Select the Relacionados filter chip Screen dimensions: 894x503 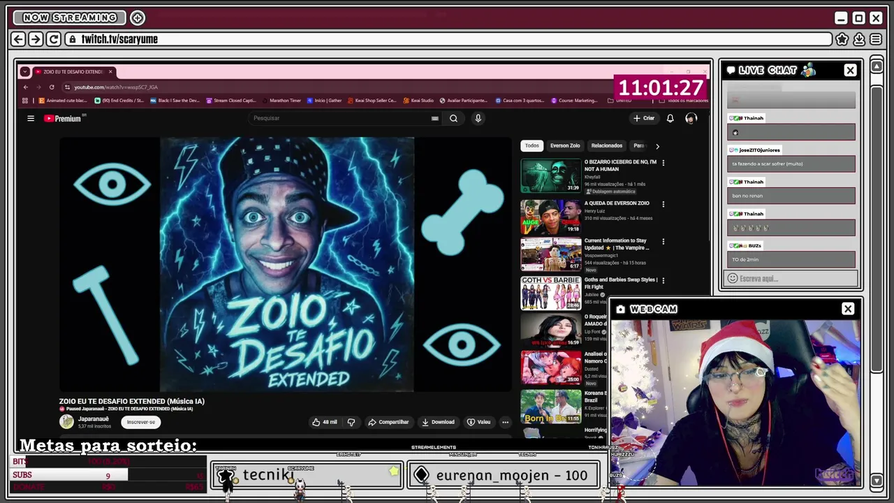(x=607, y=145)
